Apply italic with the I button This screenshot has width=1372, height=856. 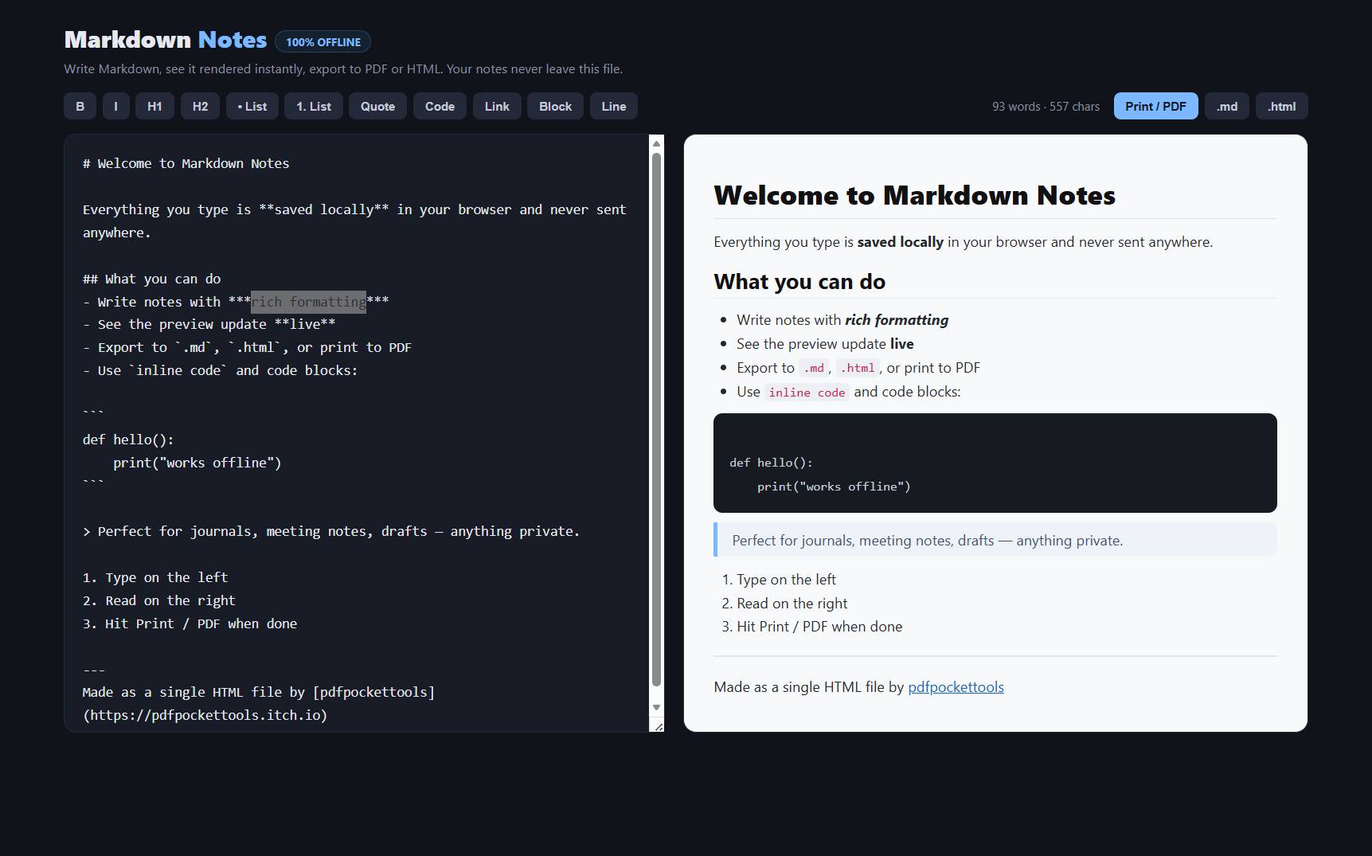[x=115, y=107]
